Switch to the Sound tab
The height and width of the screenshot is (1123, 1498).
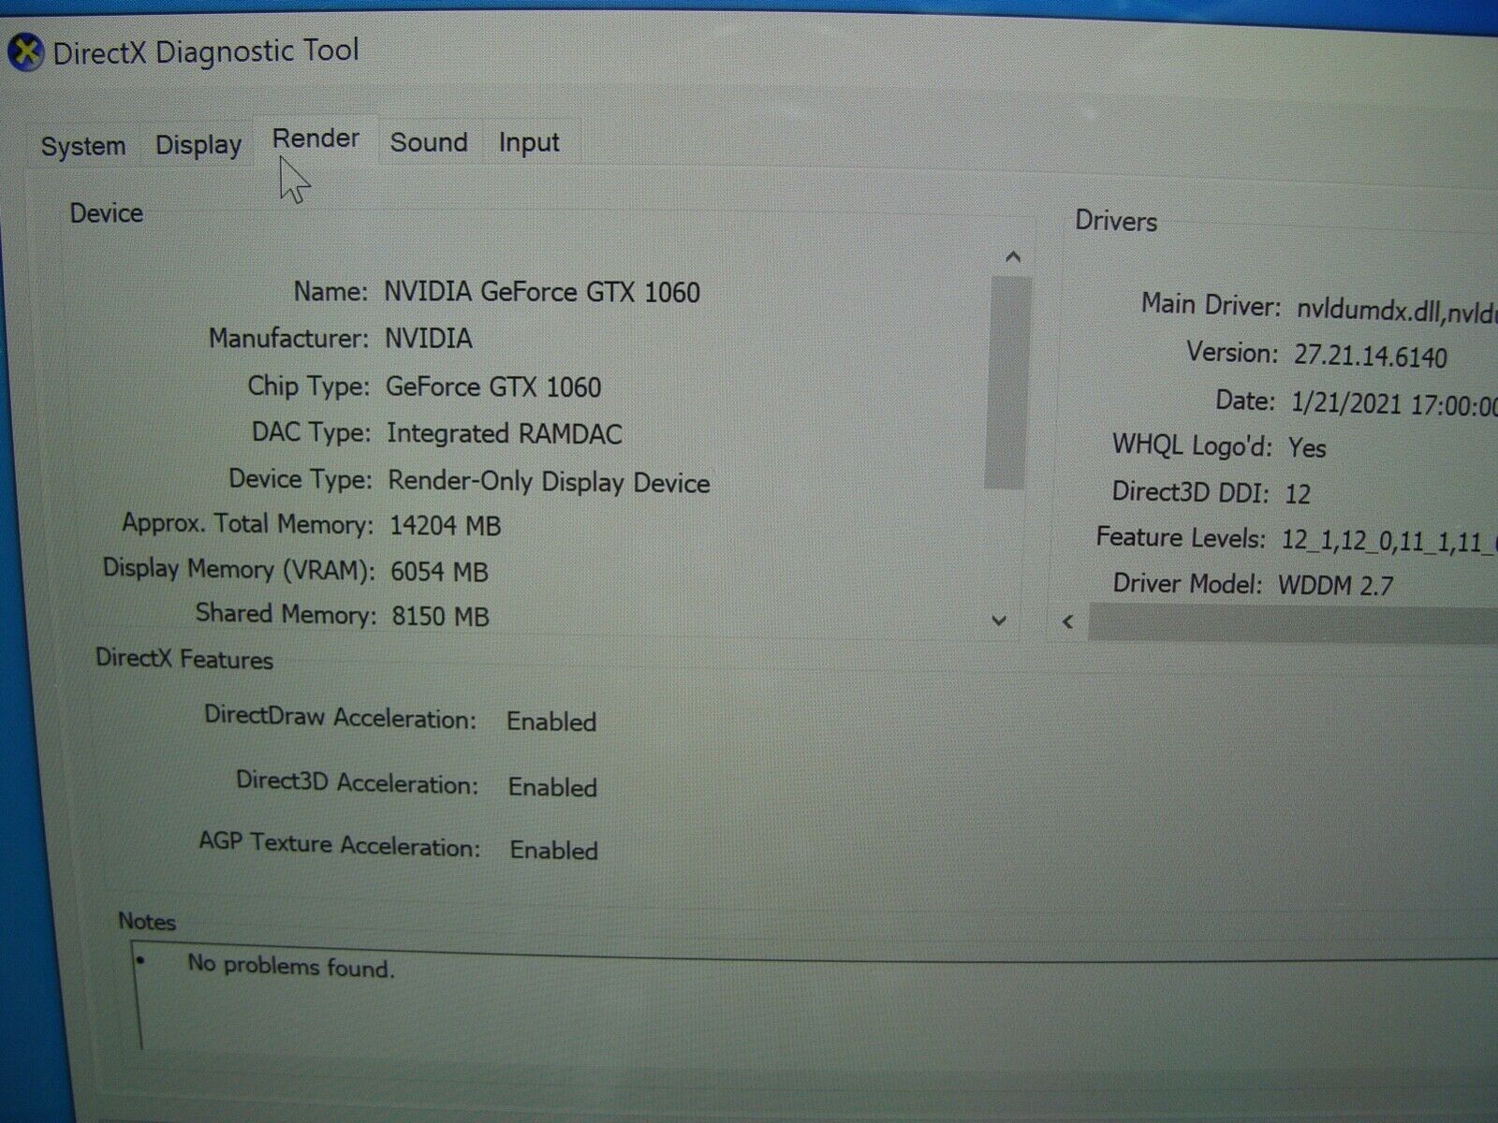pos(429,142)
